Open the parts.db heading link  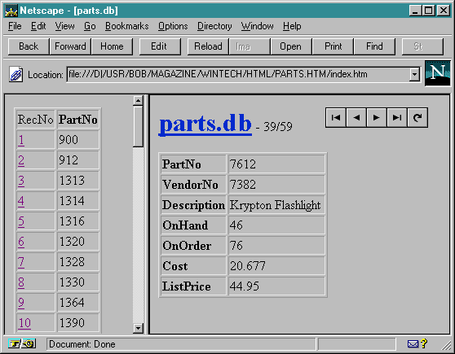205,124
